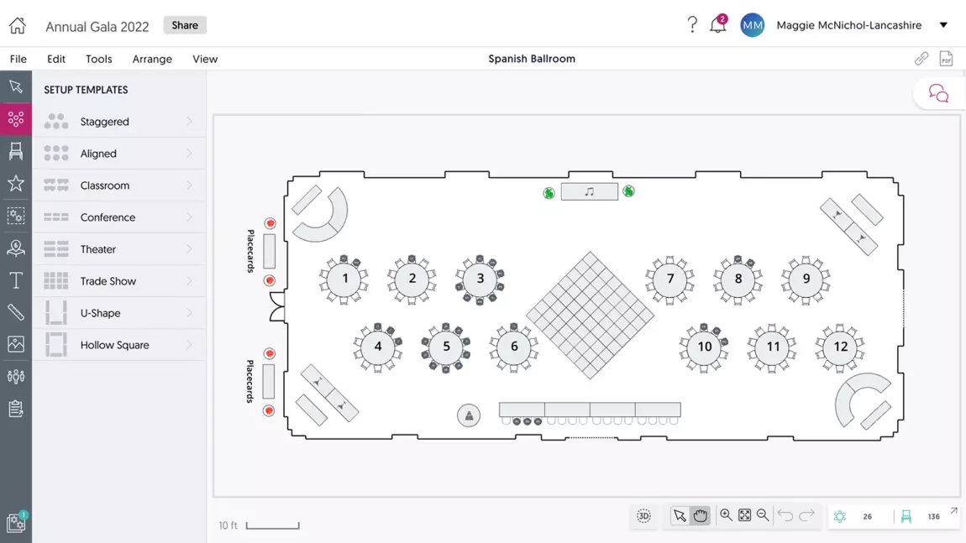Export the floor plan as PDF
Viewport: 966px width, 543px height.
(947, 58)
